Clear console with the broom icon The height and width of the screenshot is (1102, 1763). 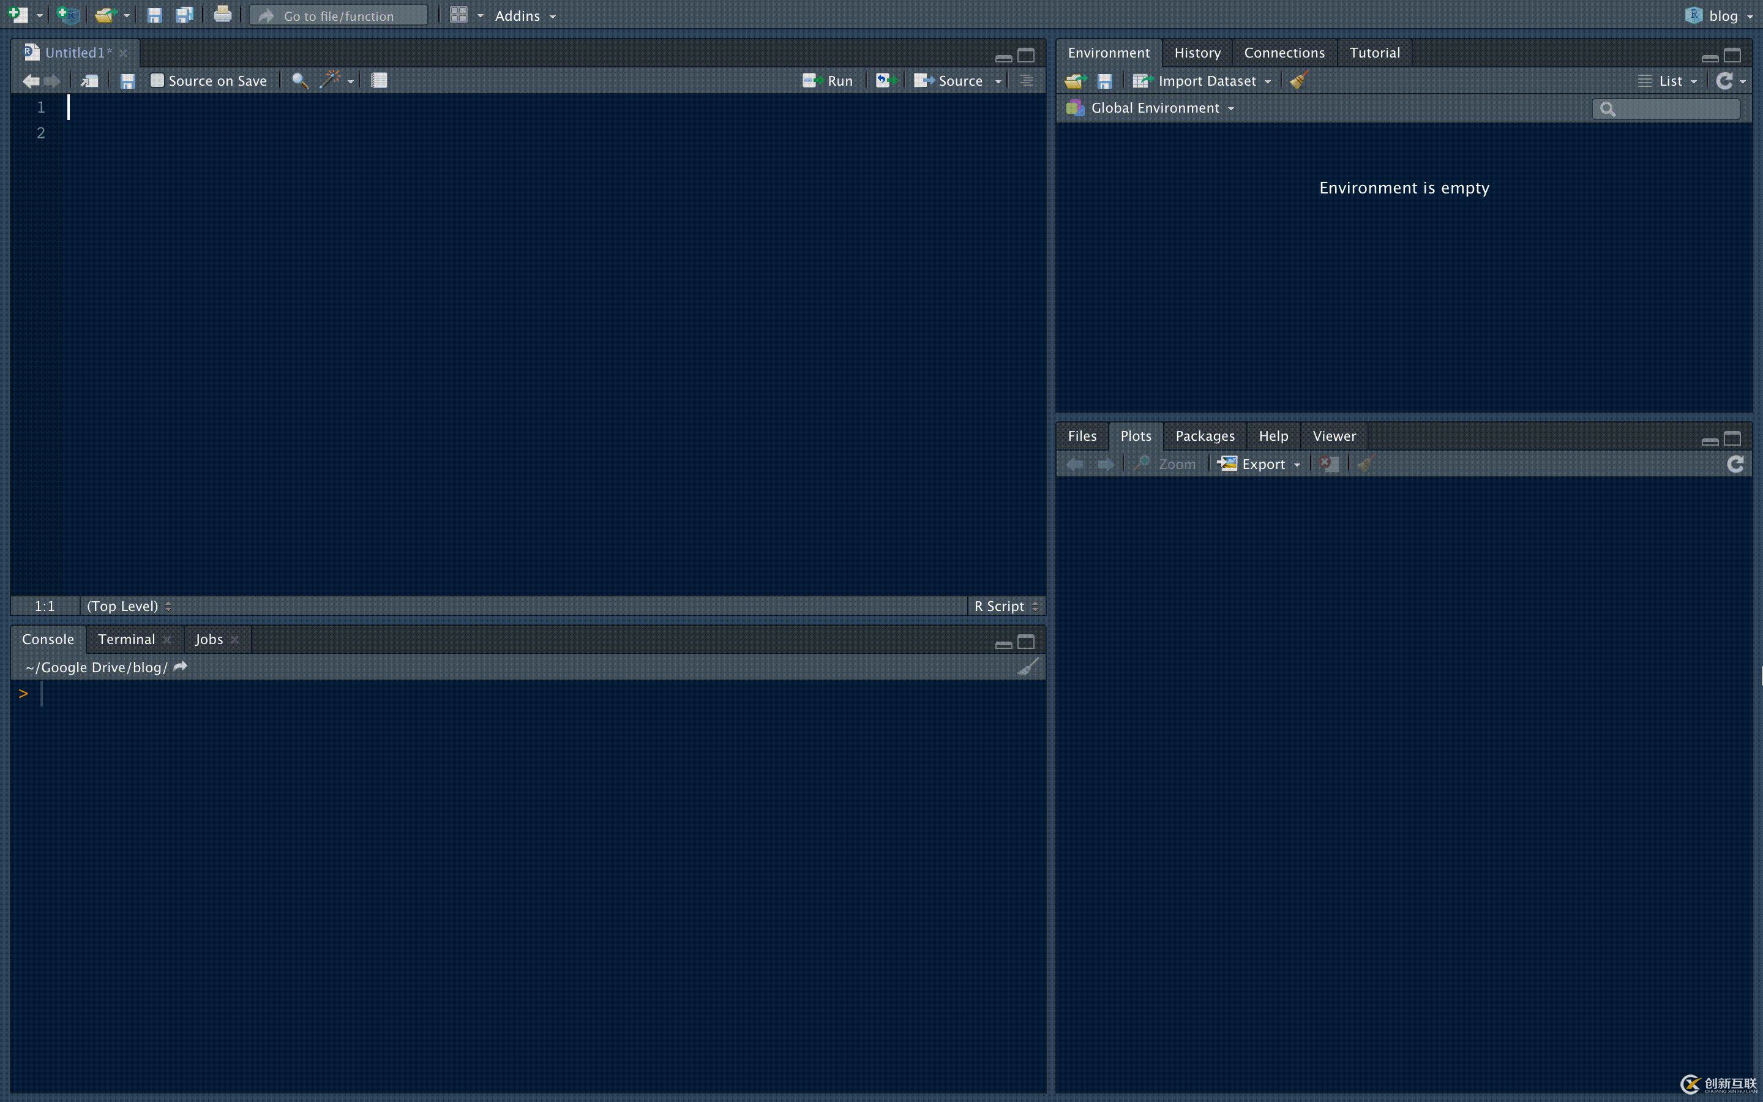tap(1027, 667)
